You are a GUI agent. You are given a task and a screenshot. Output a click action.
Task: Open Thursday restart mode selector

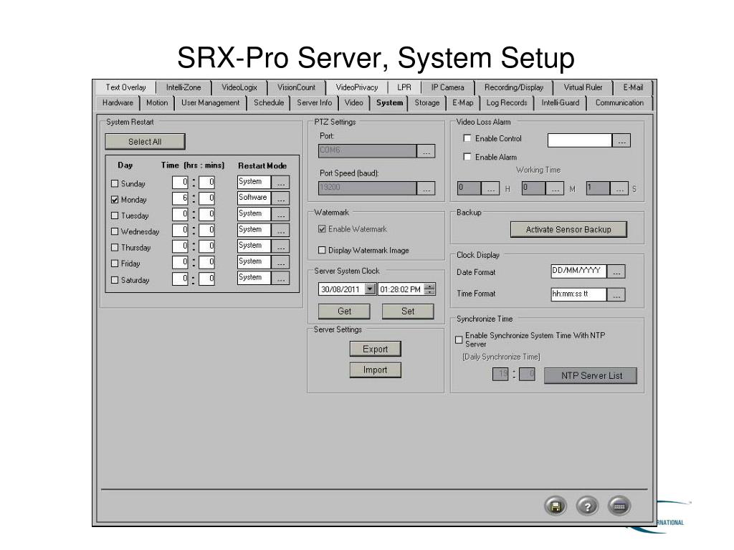281,246
